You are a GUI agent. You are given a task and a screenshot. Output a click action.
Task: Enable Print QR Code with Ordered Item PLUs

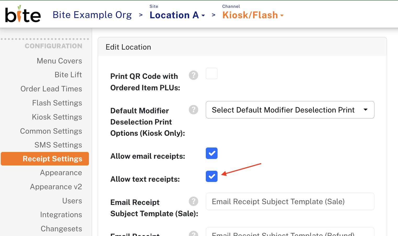212,74
